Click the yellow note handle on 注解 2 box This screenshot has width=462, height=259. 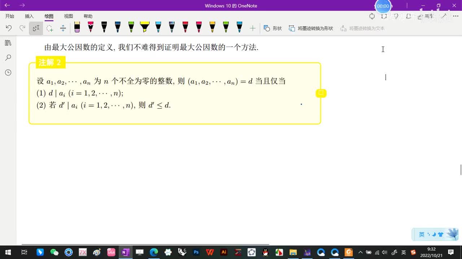[321, 93]
